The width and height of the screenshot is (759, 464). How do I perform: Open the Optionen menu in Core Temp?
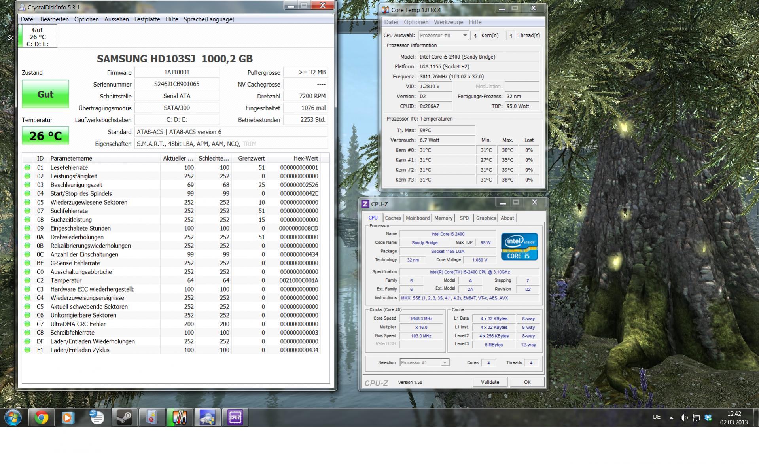pos(416,22)
